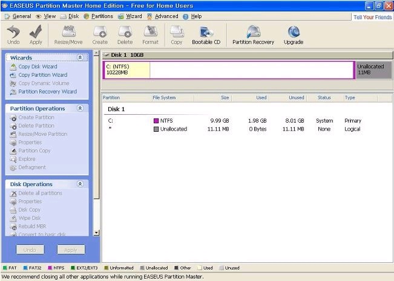Start the Copy Disk Wizard
Image resolution: width=394 pixels, height=281 pixels.
click(38, 66)
